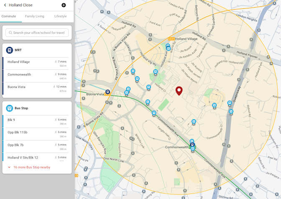Viewport: 281px width, 199px height.
Task: Click Buona Vista MRT marker on map
Action: pyautogui.click(x=107, y=92)
